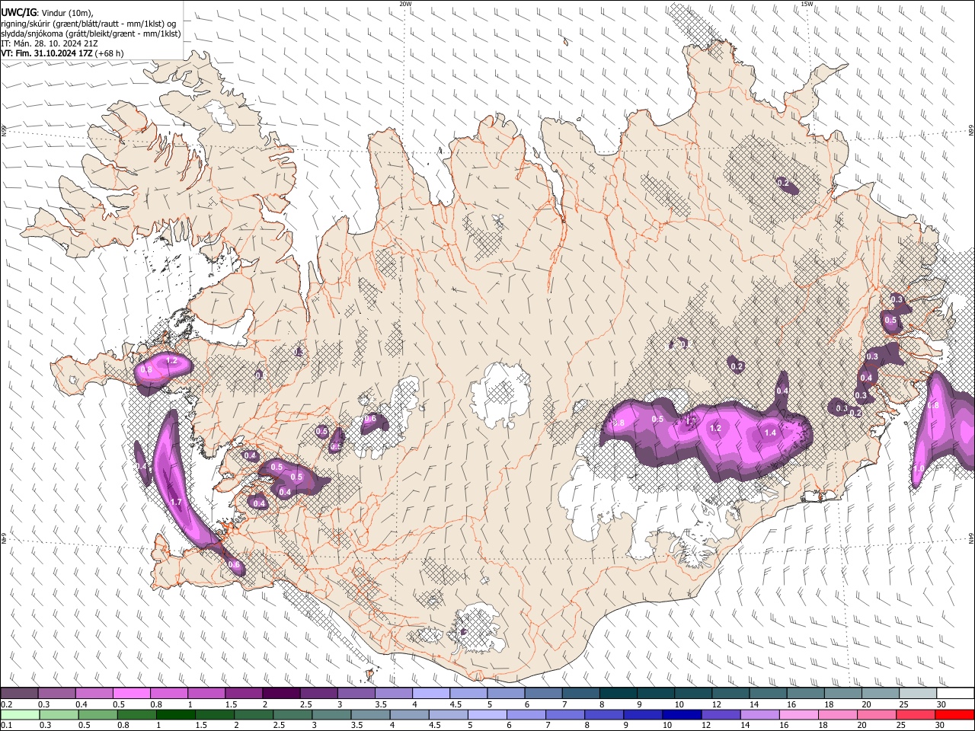
Task: Select the valid time 'VT: Fim. 31.10.2024 17Z (+68 h)'
Action: [x=62, y=53]
